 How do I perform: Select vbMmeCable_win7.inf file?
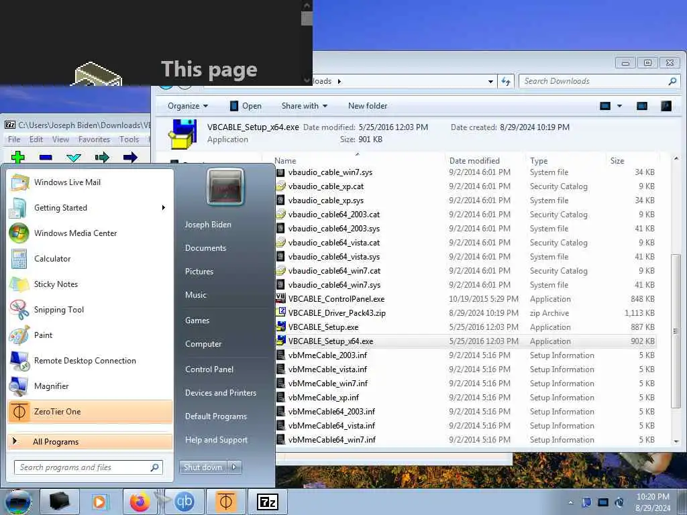(x=327, y=383)
